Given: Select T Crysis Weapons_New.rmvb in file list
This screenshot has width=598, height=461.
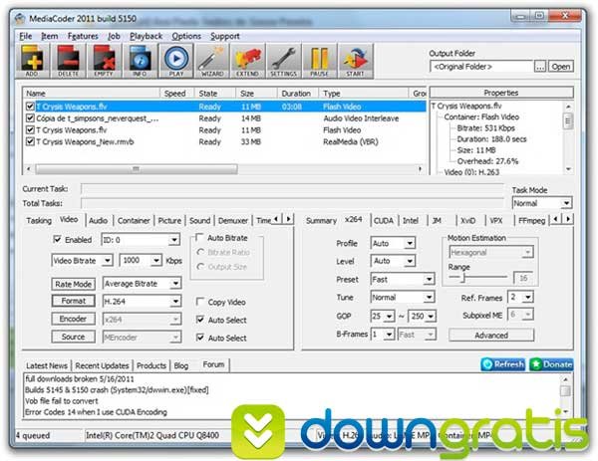Looking at the screenshot, I should (82, 142).
